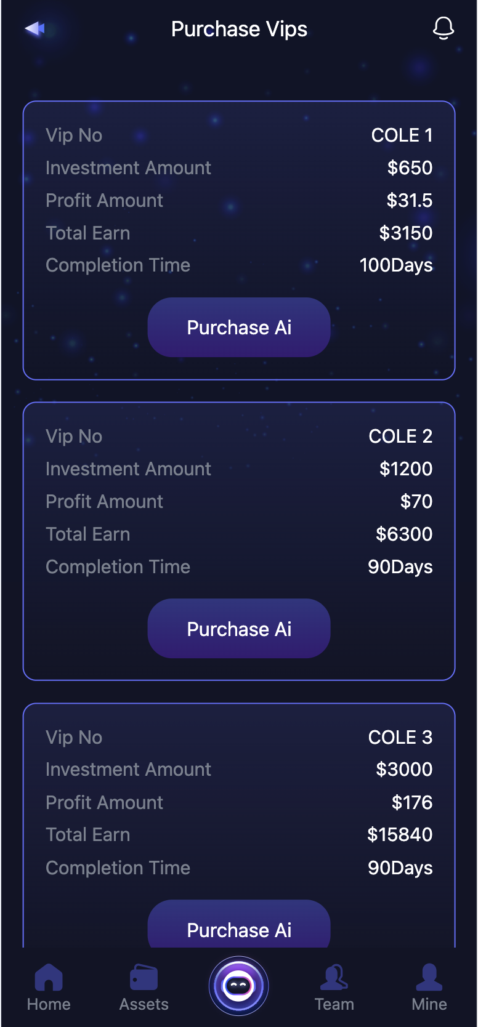Tap the Purchase Vips page title
Image resolution: width=478 pixels, height=1027 pixels.
tap(239, 29)
